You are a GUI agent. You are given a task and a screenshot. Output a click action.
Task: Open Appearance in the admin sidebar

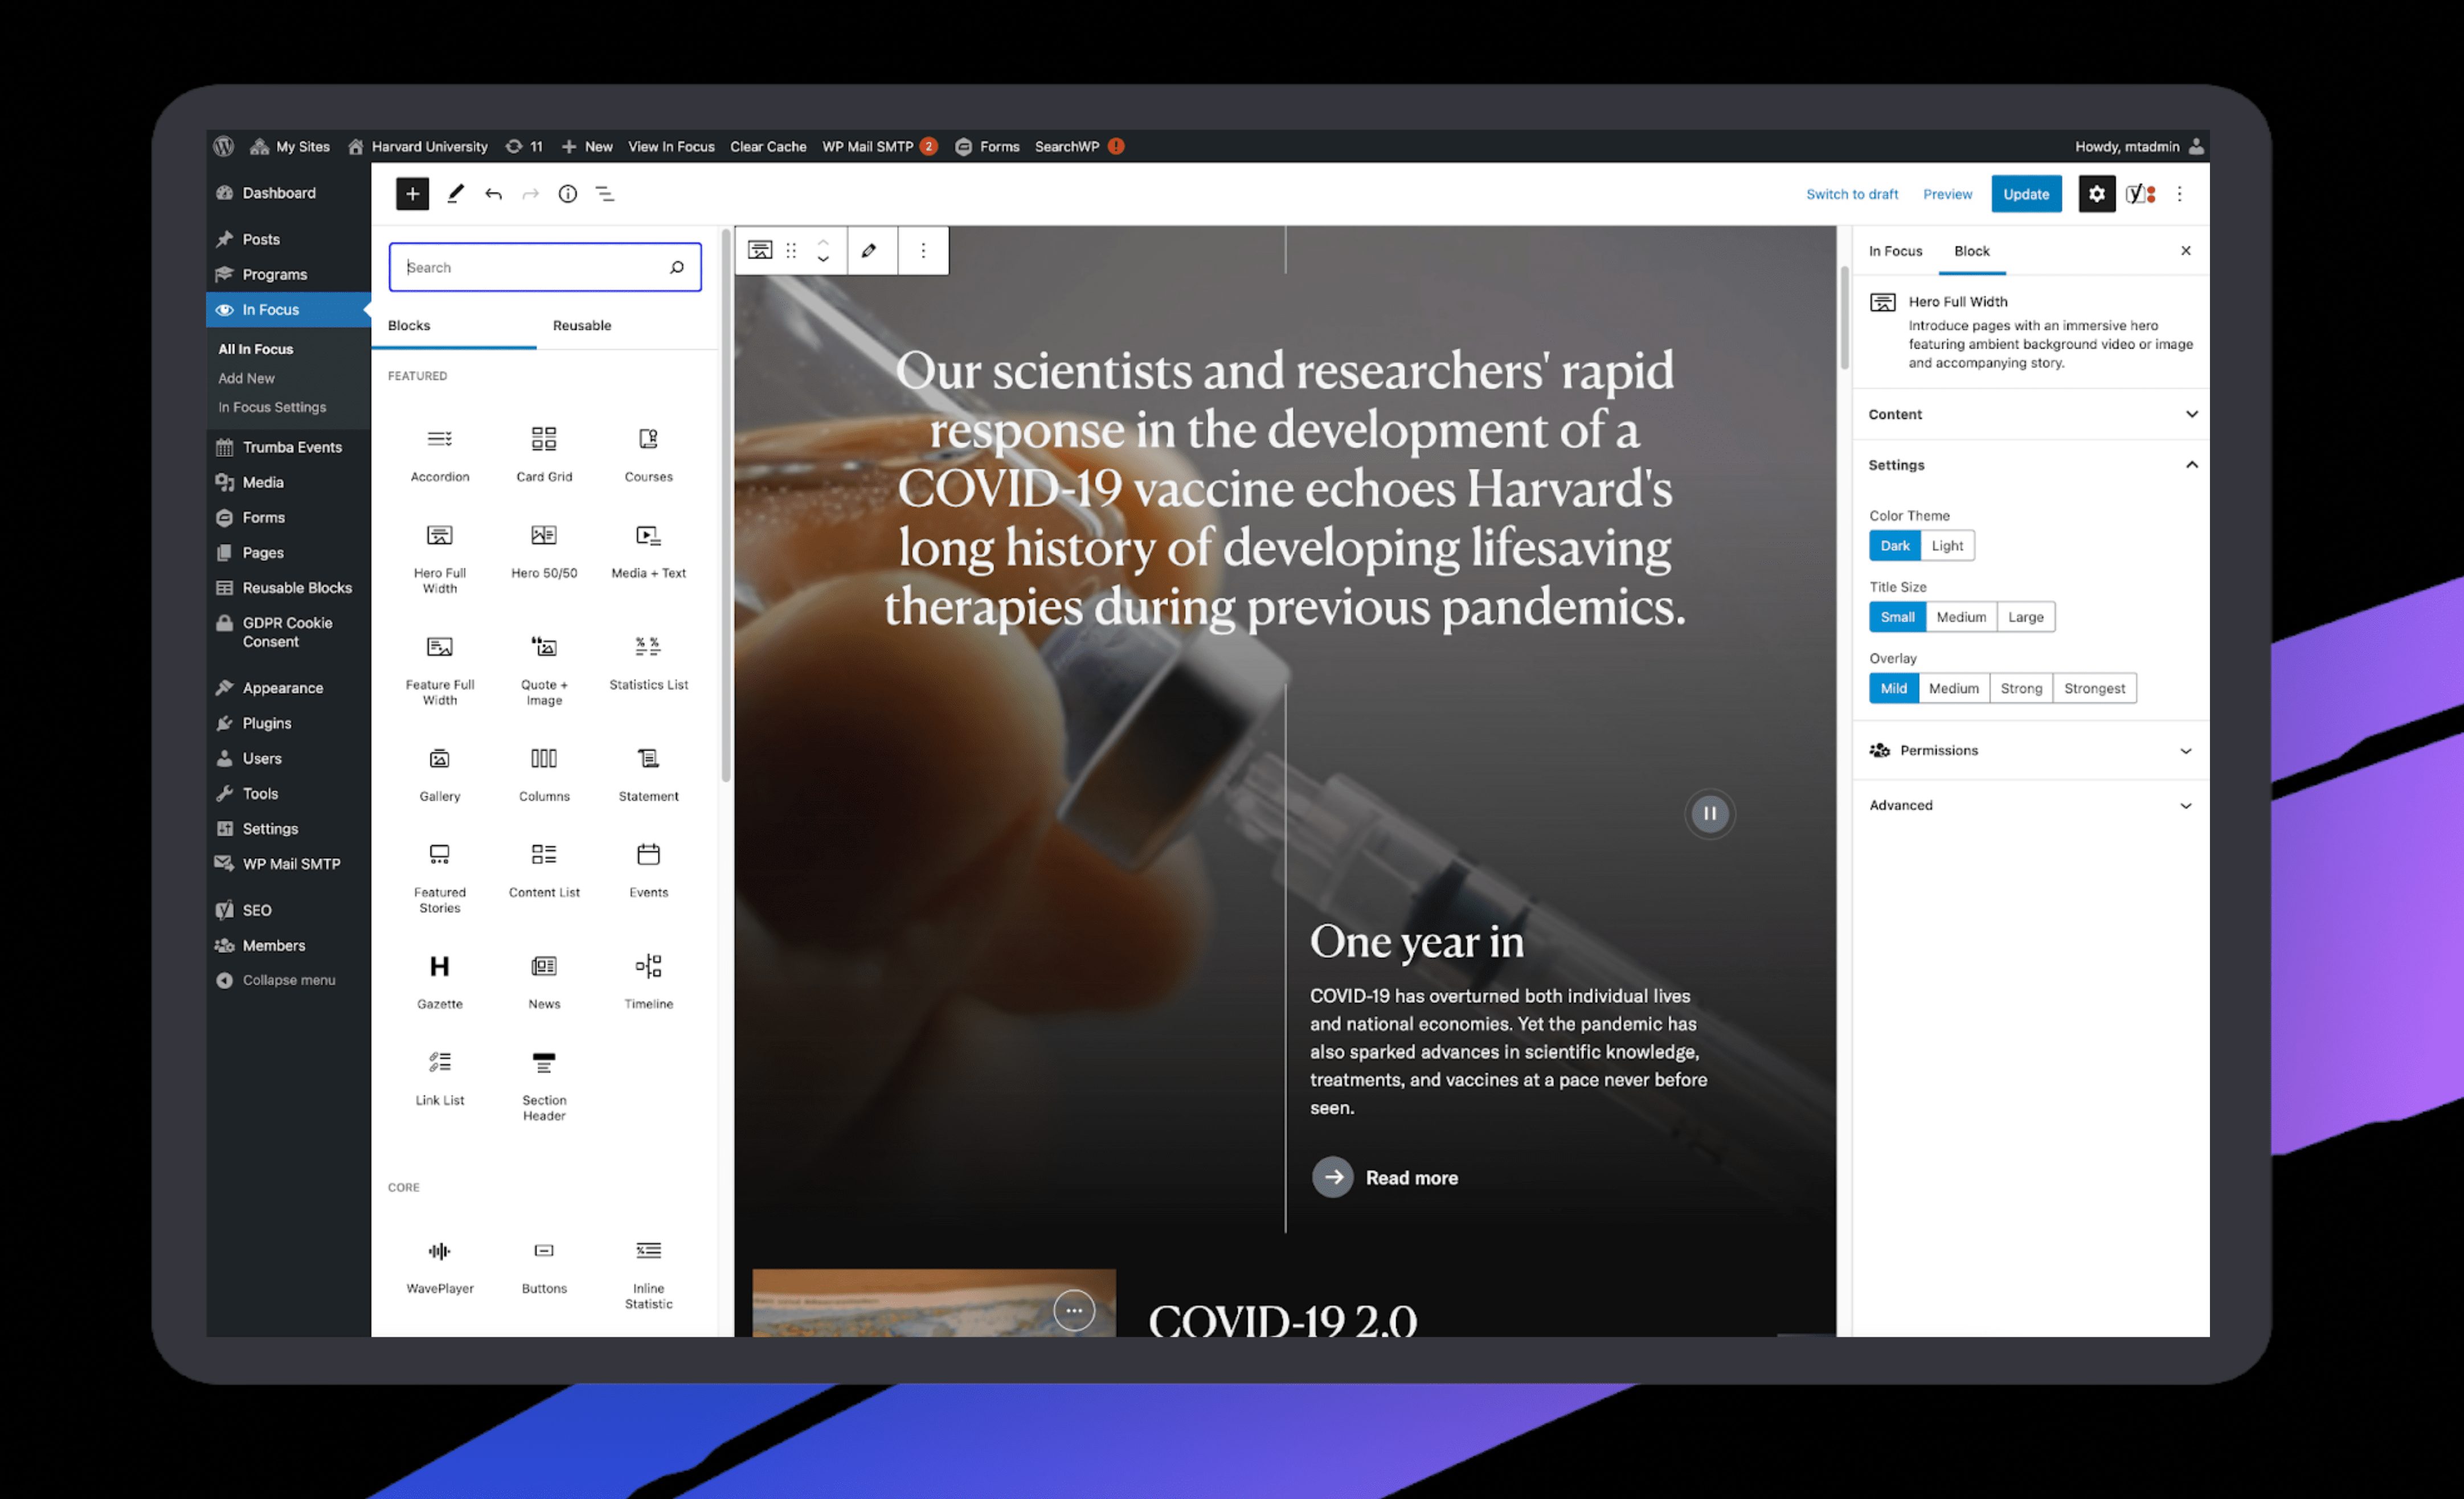282,688
